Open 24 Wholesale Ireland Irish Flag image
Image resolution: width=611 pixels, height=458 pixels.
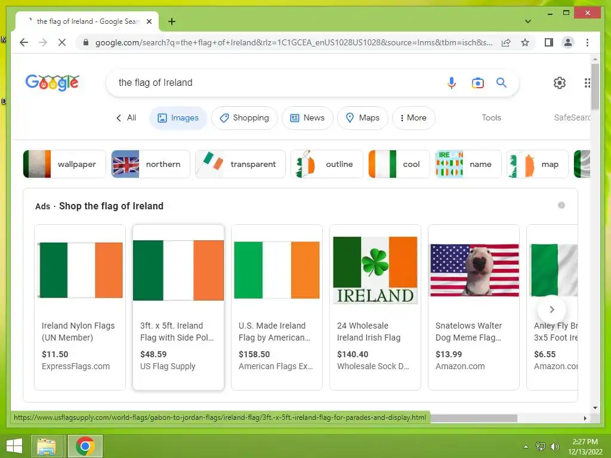point(375,270)
